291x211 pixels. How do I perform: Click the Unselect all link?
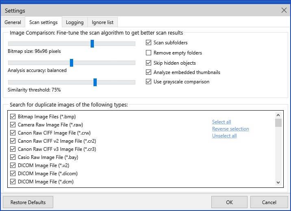[x=224, y=136]
